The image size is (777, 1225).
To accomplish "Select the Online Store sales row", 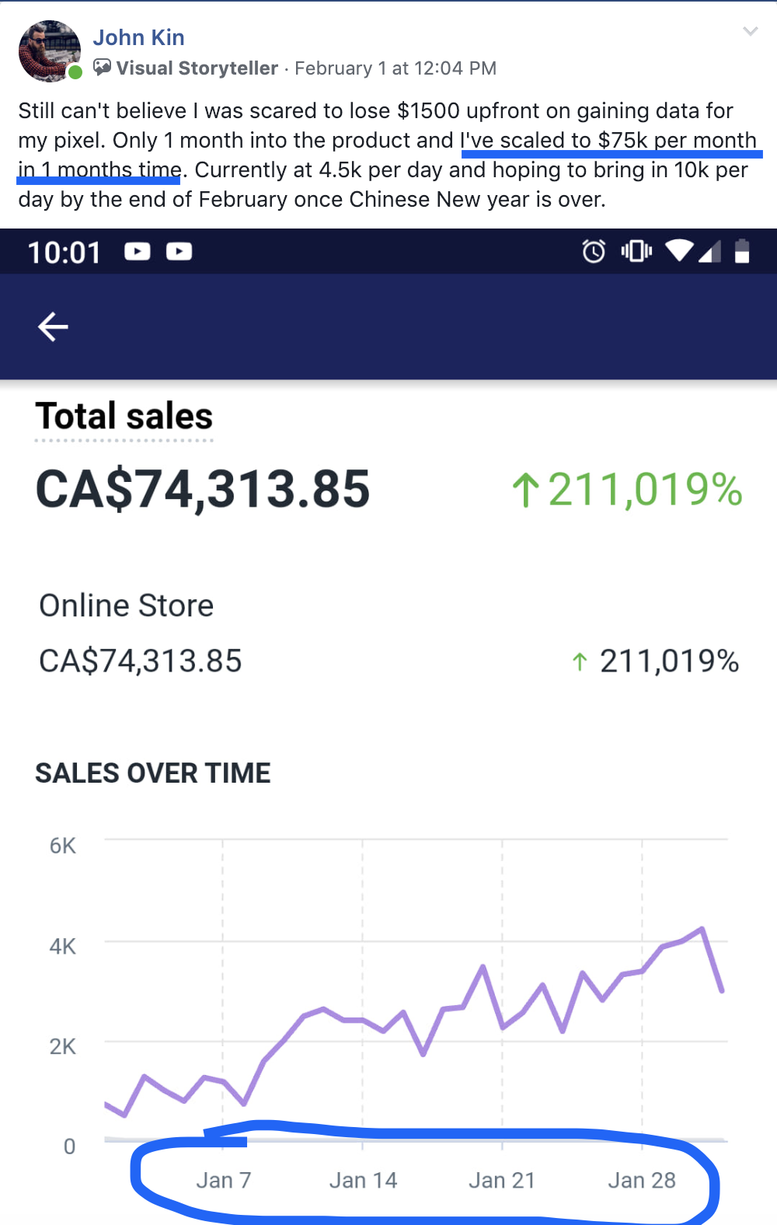I will pyautogui.click(x=388, y=633).
